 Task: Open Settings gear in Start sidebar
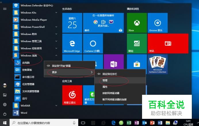pos(5,105)
